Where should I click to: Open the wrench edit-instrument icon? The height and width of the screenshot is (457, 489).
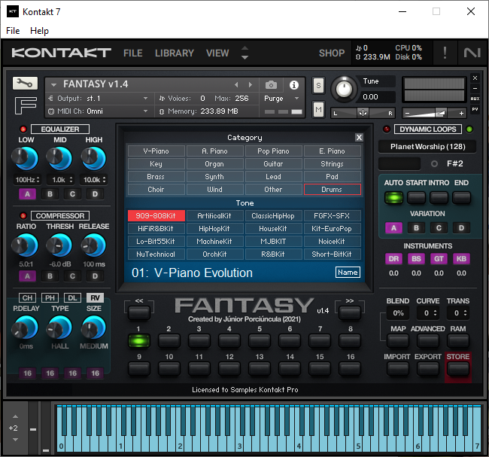point(25,83)
